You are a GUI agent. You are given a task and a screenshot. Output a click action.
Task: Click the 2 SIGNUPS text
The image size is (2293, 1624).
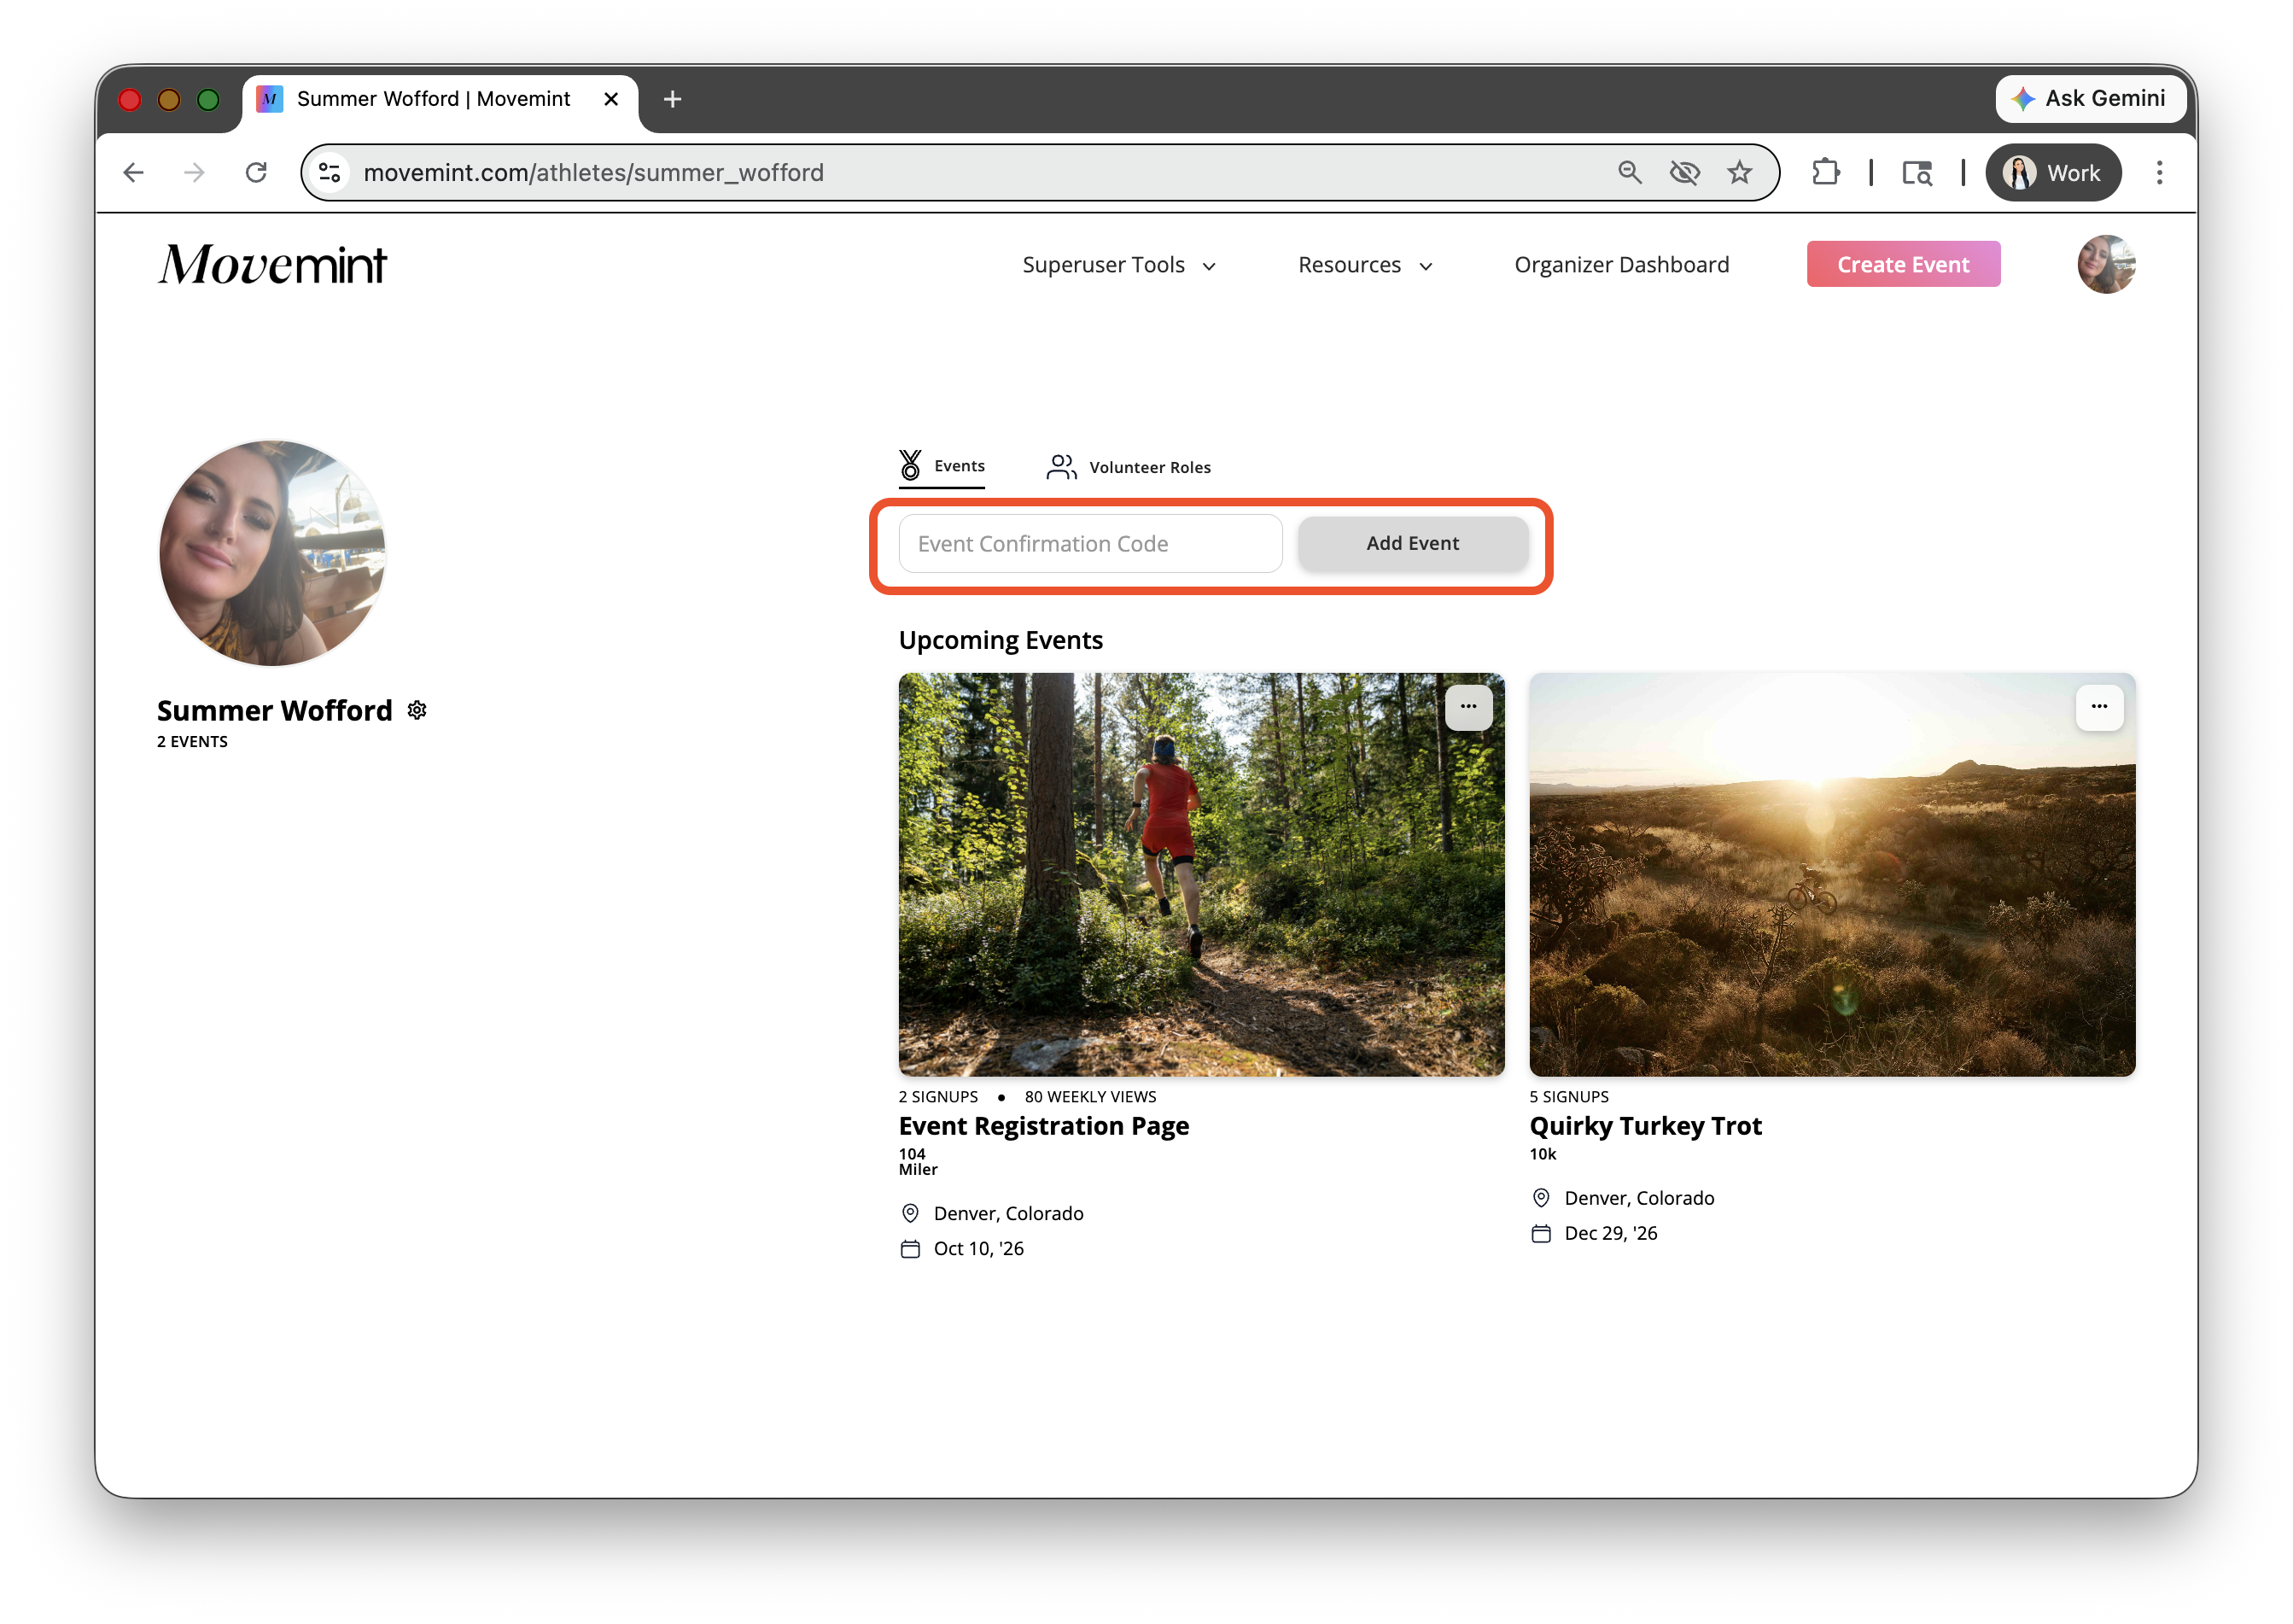point(937,1097)
